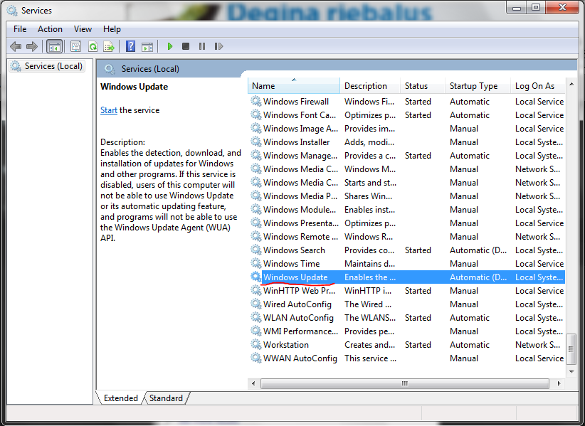Select the Windows Search service row

tap(406, 250)
